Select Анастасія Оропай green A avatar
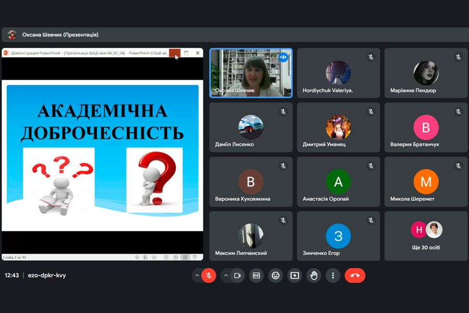 click(x=338, y=182)
